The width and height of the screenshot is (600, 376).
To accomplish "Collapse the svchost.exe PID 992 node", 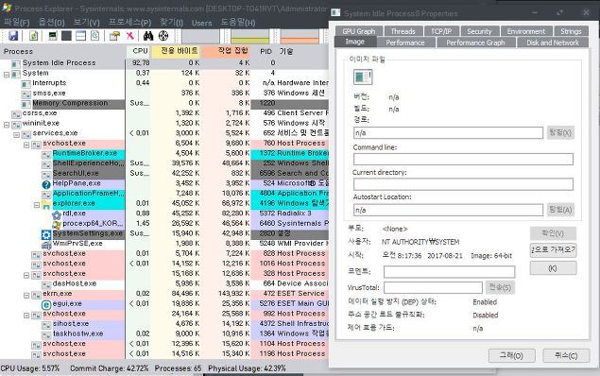I will coord(26,316).
